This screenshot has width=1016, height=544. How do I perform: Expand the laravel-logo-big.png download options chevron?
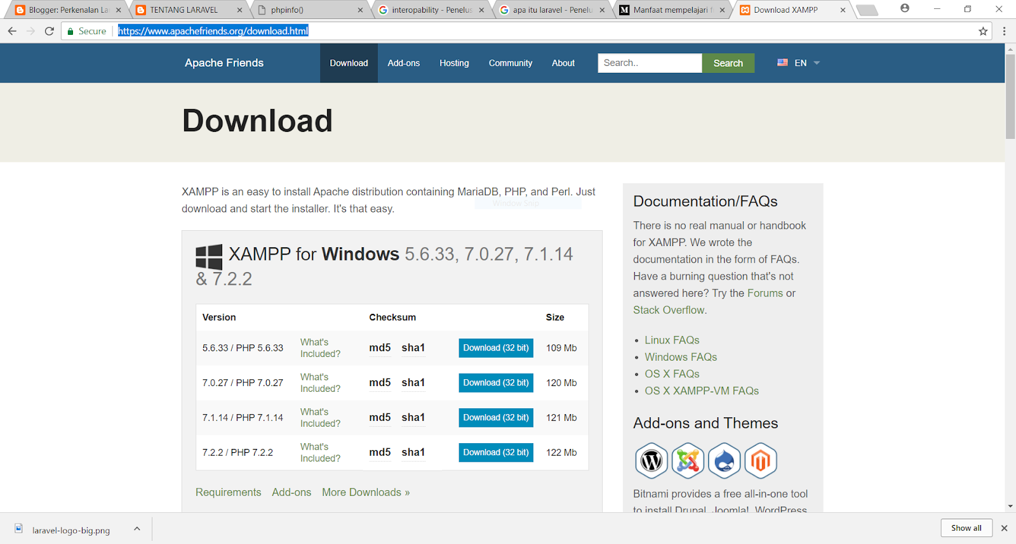coord(137,528)
